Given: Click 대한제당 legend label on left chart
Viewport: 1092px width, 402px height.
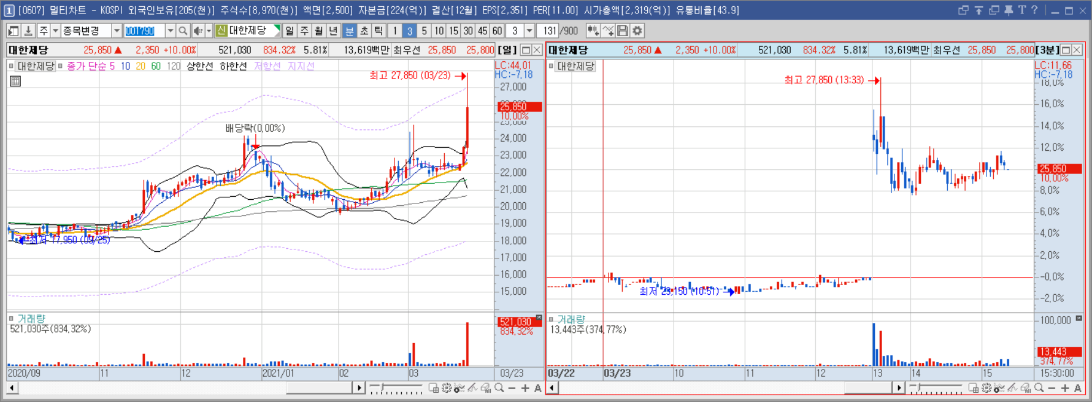Looking at the screenshot, I should coord(36,66).
